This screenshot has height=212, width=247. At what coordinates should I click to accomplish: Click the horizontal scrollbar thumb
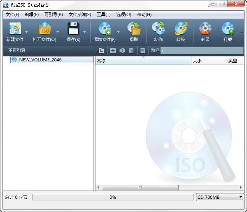click(140, 188)
